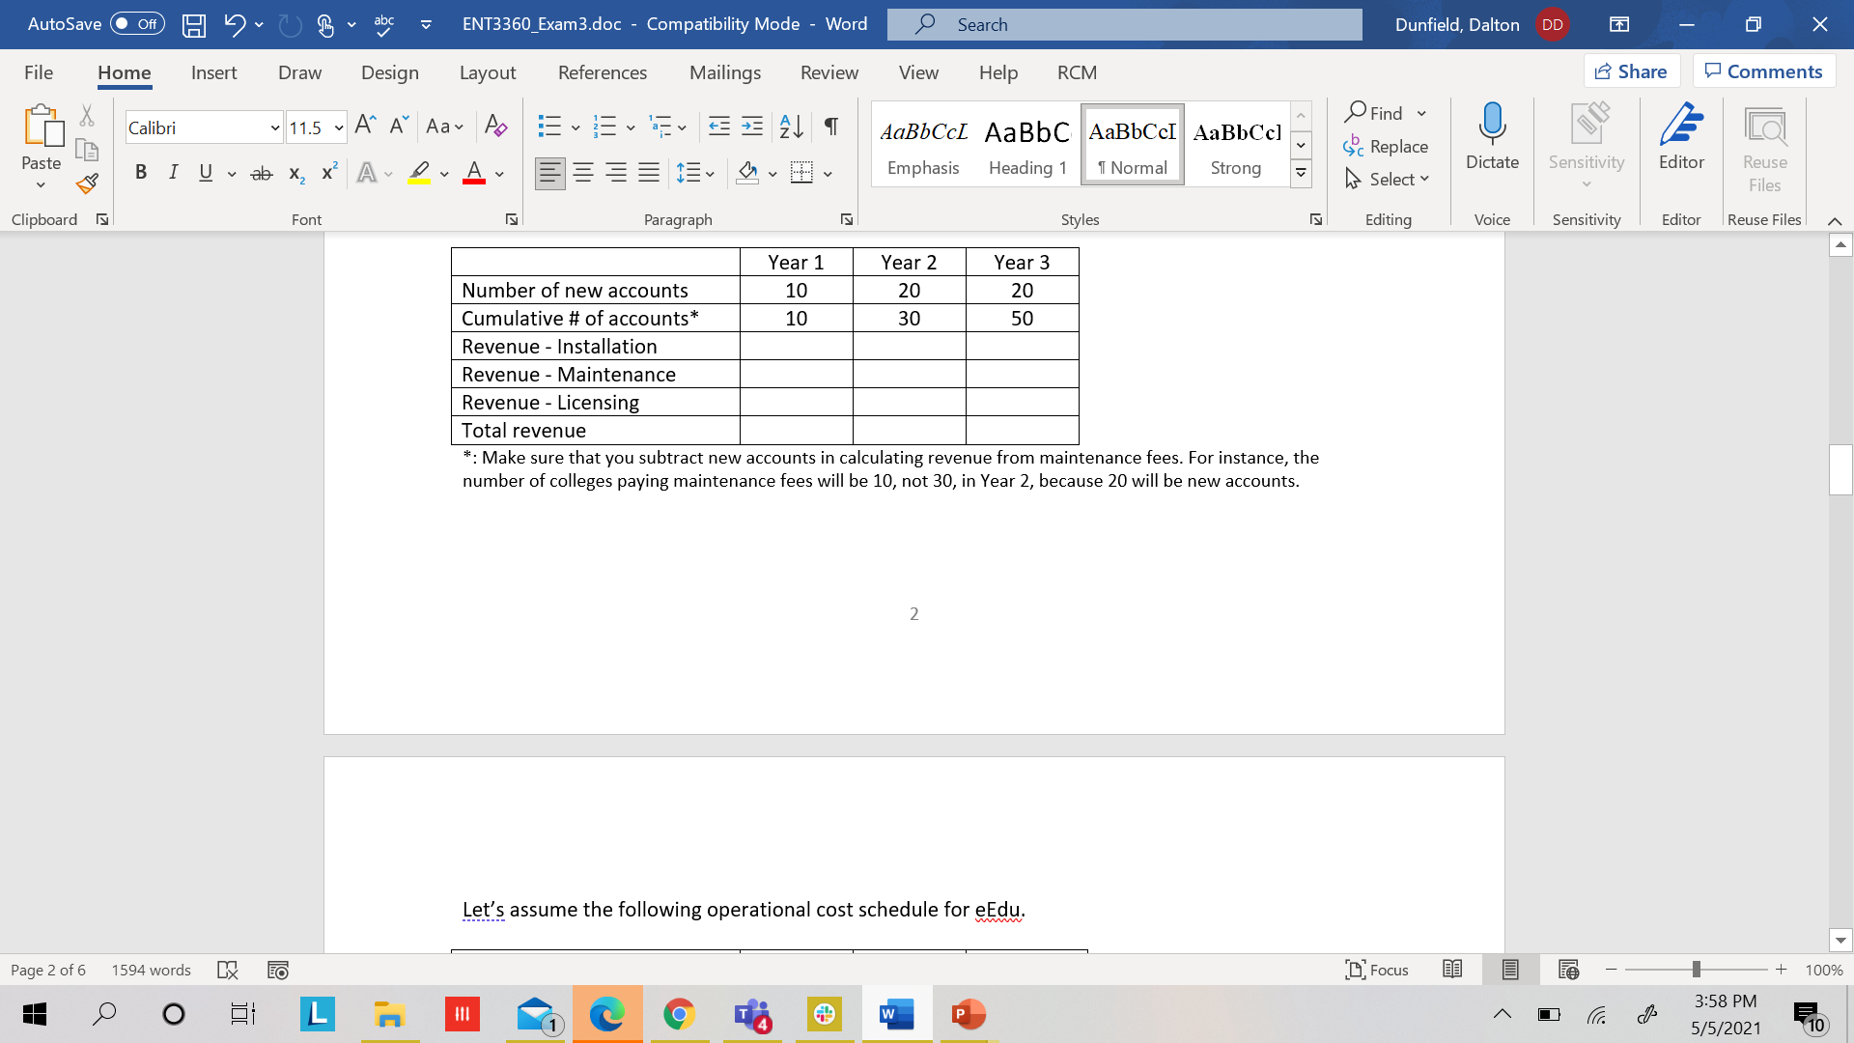Select the Format Painter icon
This screenshot has width=1854, height=1043.
point(86,183)
